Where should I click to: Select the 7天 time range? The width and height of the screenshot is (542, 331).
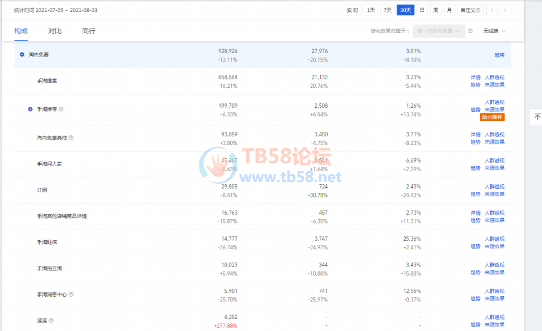(388, 10)
